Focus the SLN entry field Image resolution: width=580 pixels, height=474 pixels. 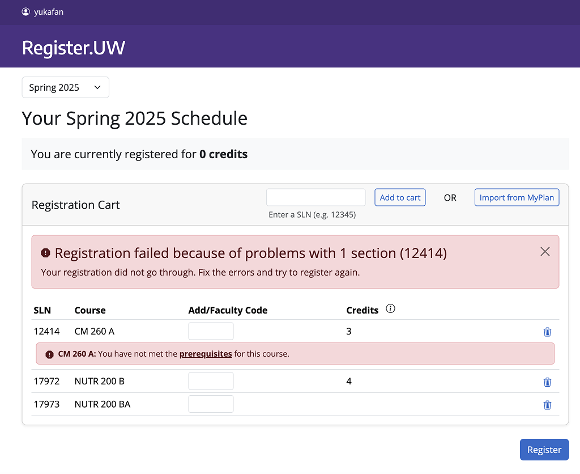(316, 197)
